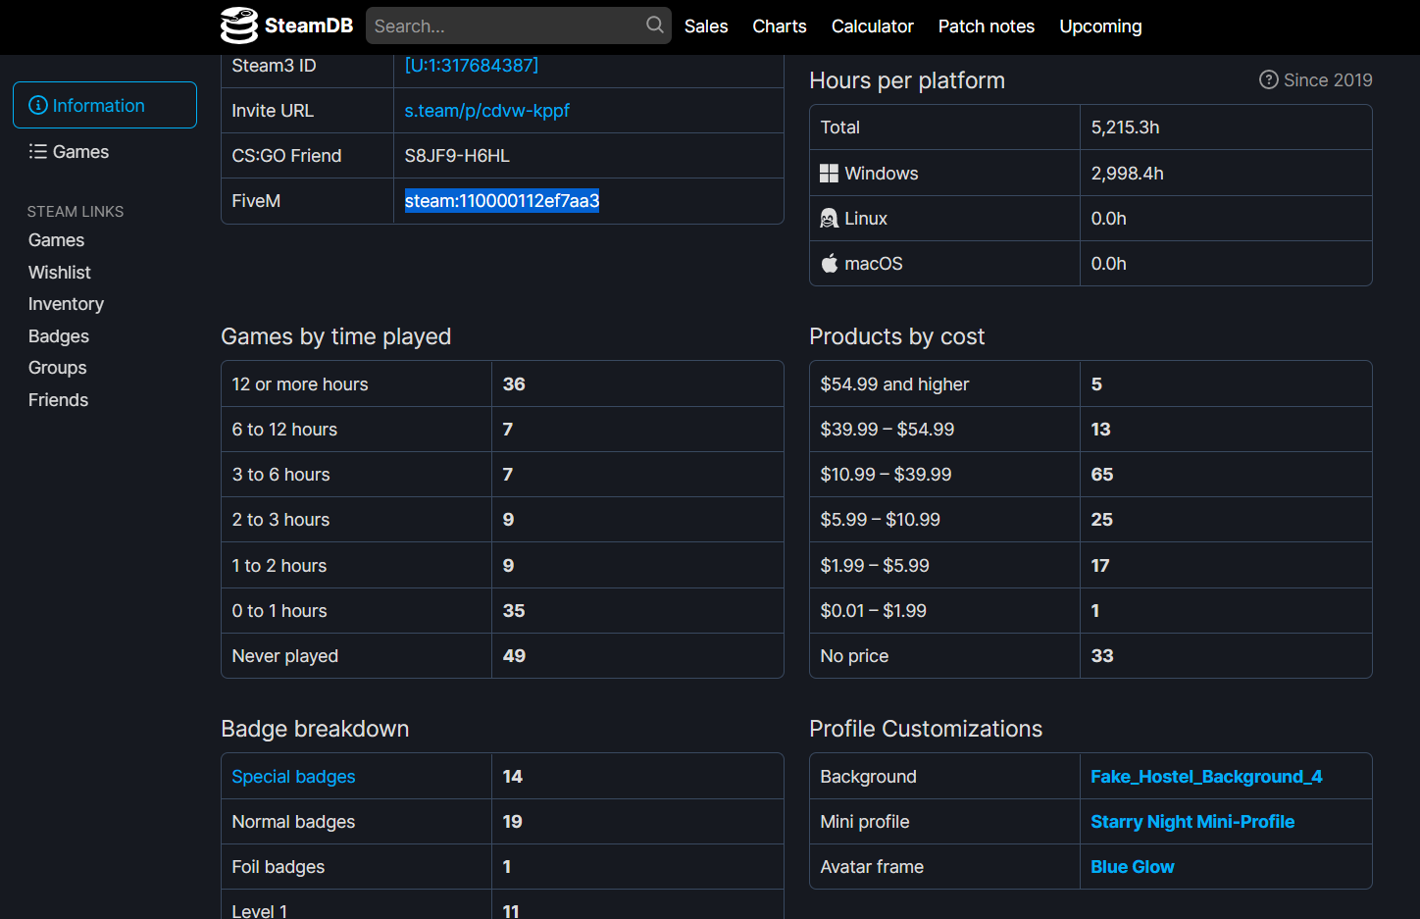Image resolution: width=1420 pixels, height=919 pixels.
Task: Click the $0.01 – $1.99 row label
Action: (874, 611)
